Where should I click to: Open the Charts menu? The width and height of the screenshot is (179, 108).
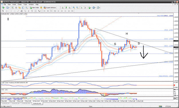(20, 5)
